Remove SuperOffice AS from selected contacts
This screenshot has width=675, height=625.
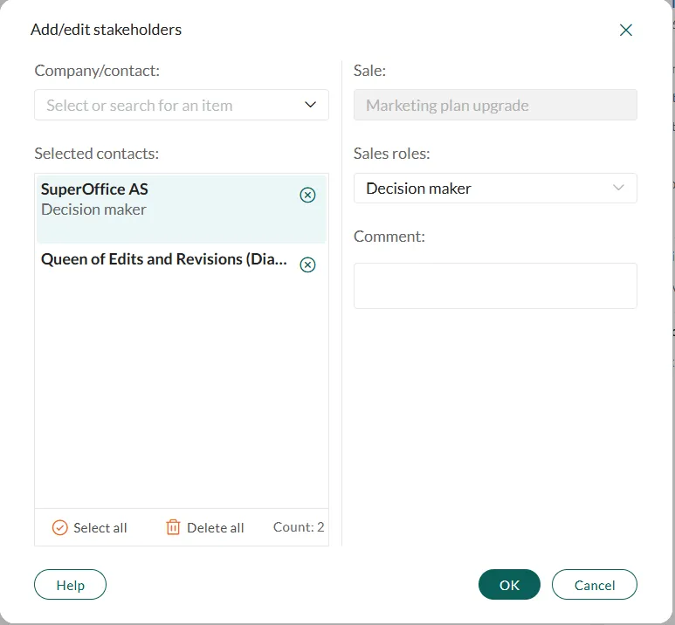pyautogui.click(x=307, y=196)
